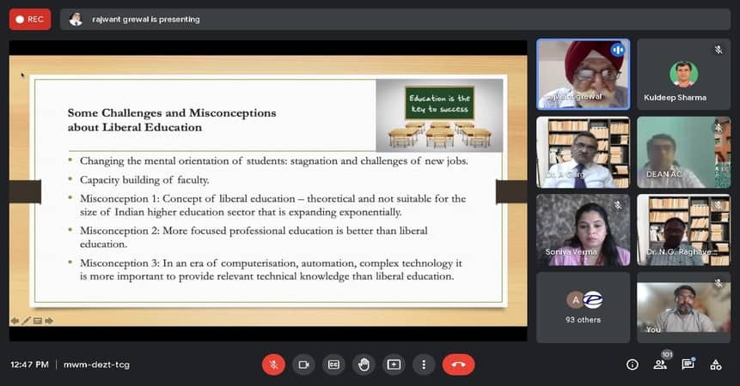The width and height of the screenshot is (740, 386).
Task: Select Soniya Verma's video tile
Action: click(583, 230)
